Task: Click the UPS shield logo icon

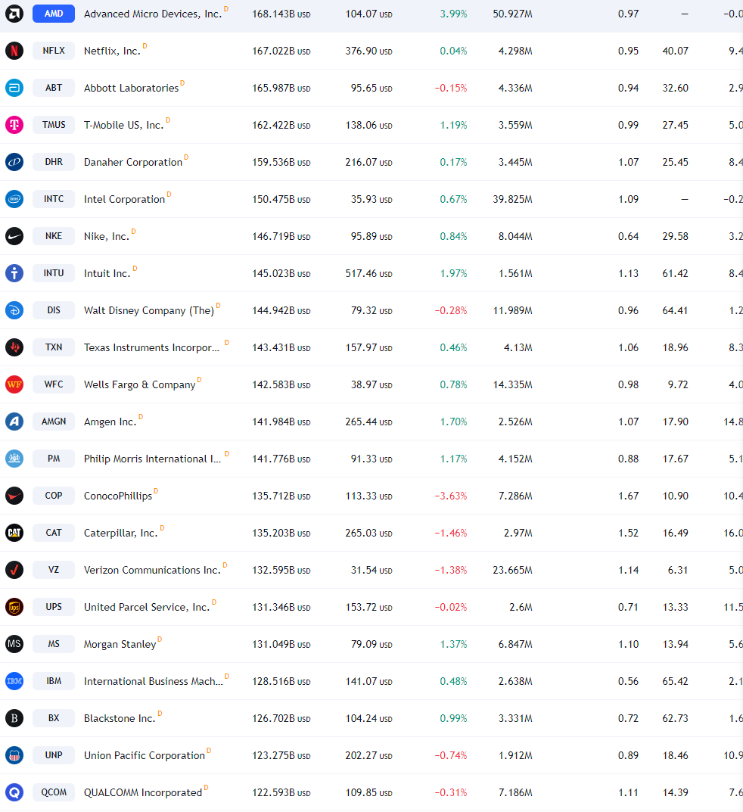Action: click(14, 607)
